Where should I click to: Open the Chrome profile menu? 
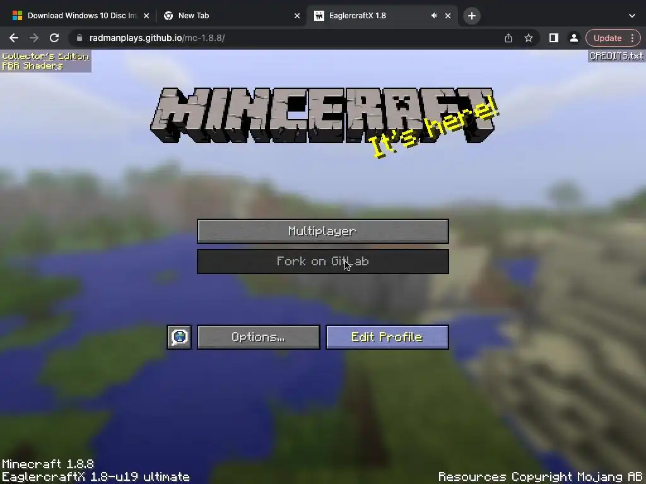[574, 38]
